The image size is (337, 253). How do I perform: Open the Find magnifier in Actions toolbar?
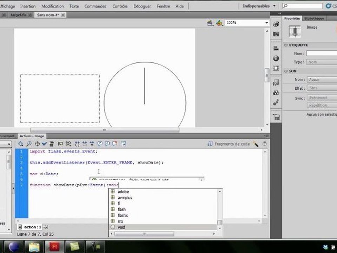pyautogui.click(x=29, y=144)
